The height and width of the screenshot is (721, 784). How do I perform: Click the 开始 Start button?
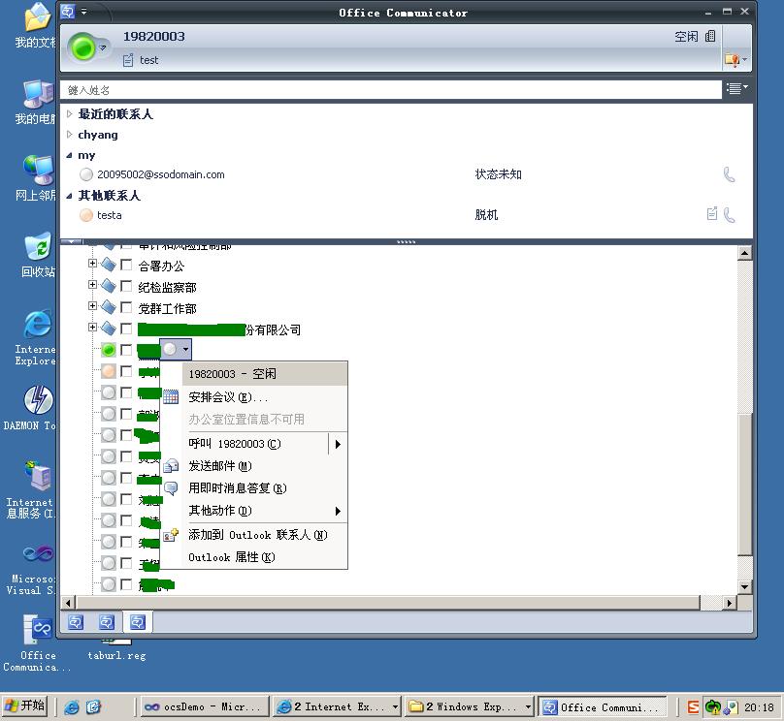[x=24, y=706]
